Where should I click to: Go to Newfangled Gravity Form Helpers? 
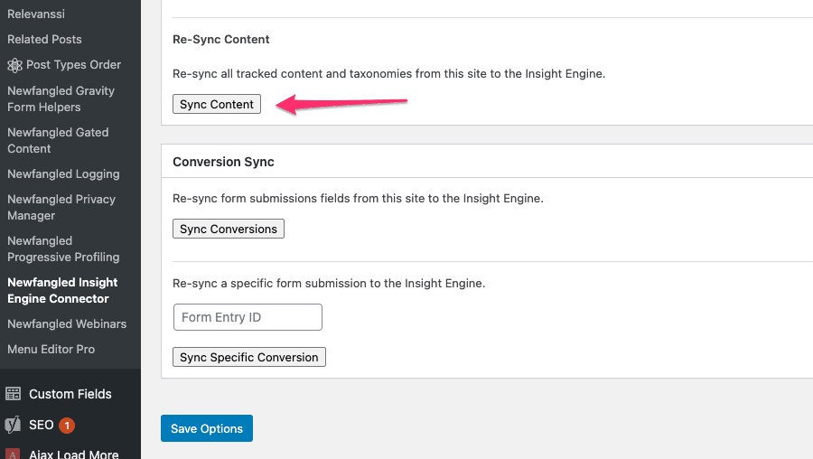coord(61,98)
